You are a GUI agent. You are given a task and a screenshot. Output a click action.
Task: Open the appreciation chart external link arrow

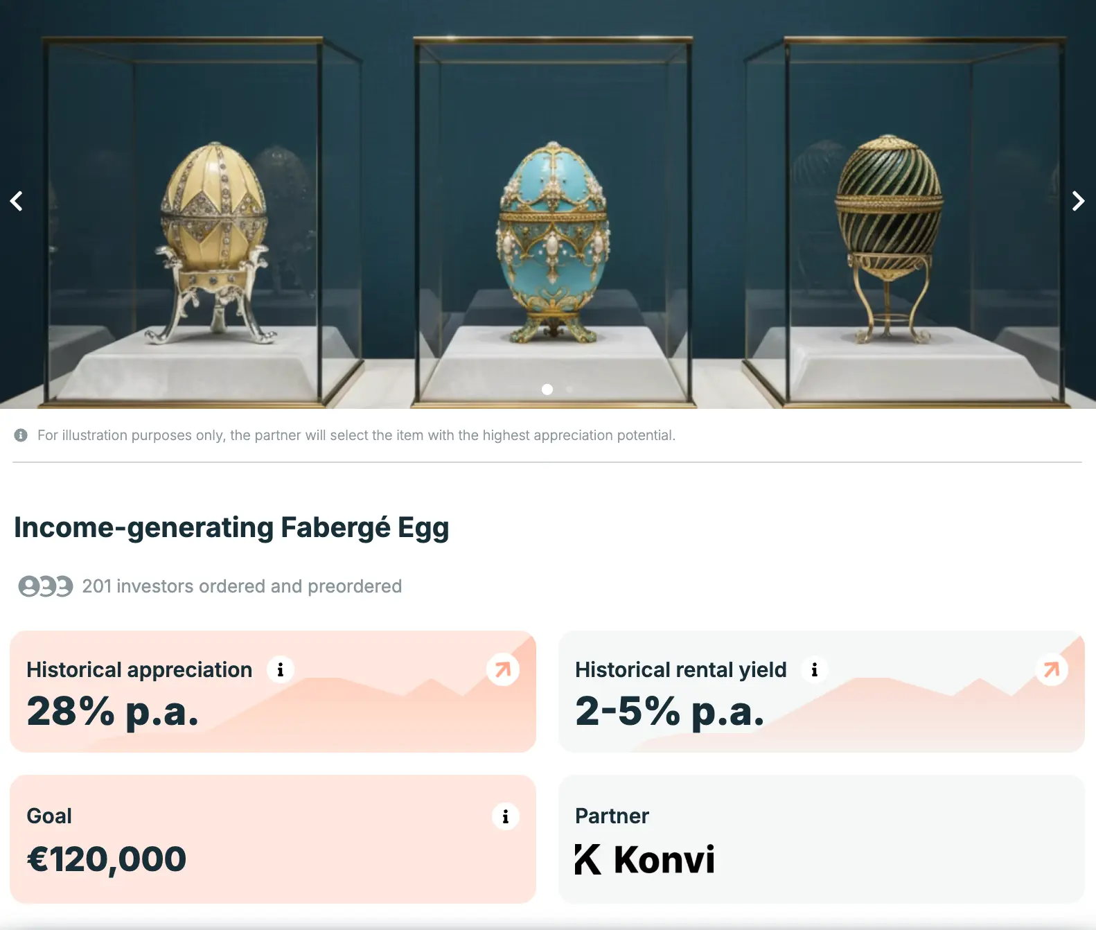tap(502, 669)
